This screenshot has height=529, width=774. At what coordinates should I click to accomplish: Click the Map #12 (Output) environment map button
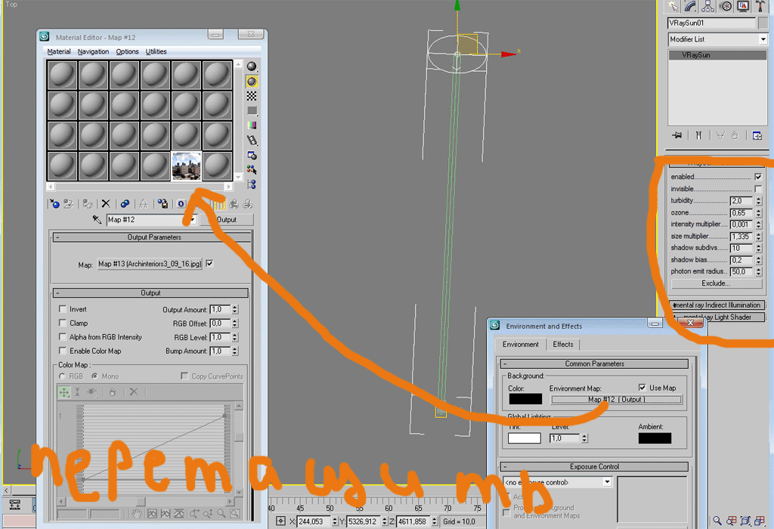616,400
